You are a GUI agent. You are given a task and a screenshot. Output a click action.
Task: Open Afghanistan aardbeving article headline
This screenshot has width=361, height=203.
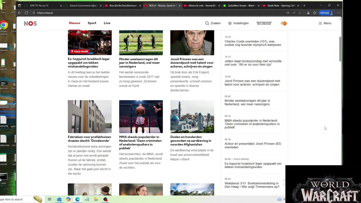191,141
